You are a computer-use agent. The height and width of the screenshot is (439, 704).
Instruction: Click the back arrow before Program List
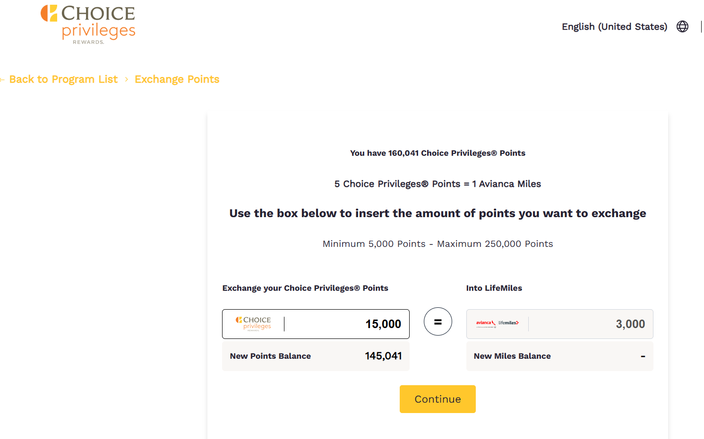(2, 79)
